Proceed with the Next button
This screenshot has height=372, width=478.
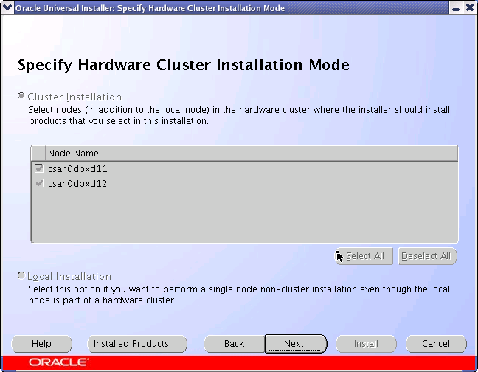pyautogui.click(x=296, y=344)
